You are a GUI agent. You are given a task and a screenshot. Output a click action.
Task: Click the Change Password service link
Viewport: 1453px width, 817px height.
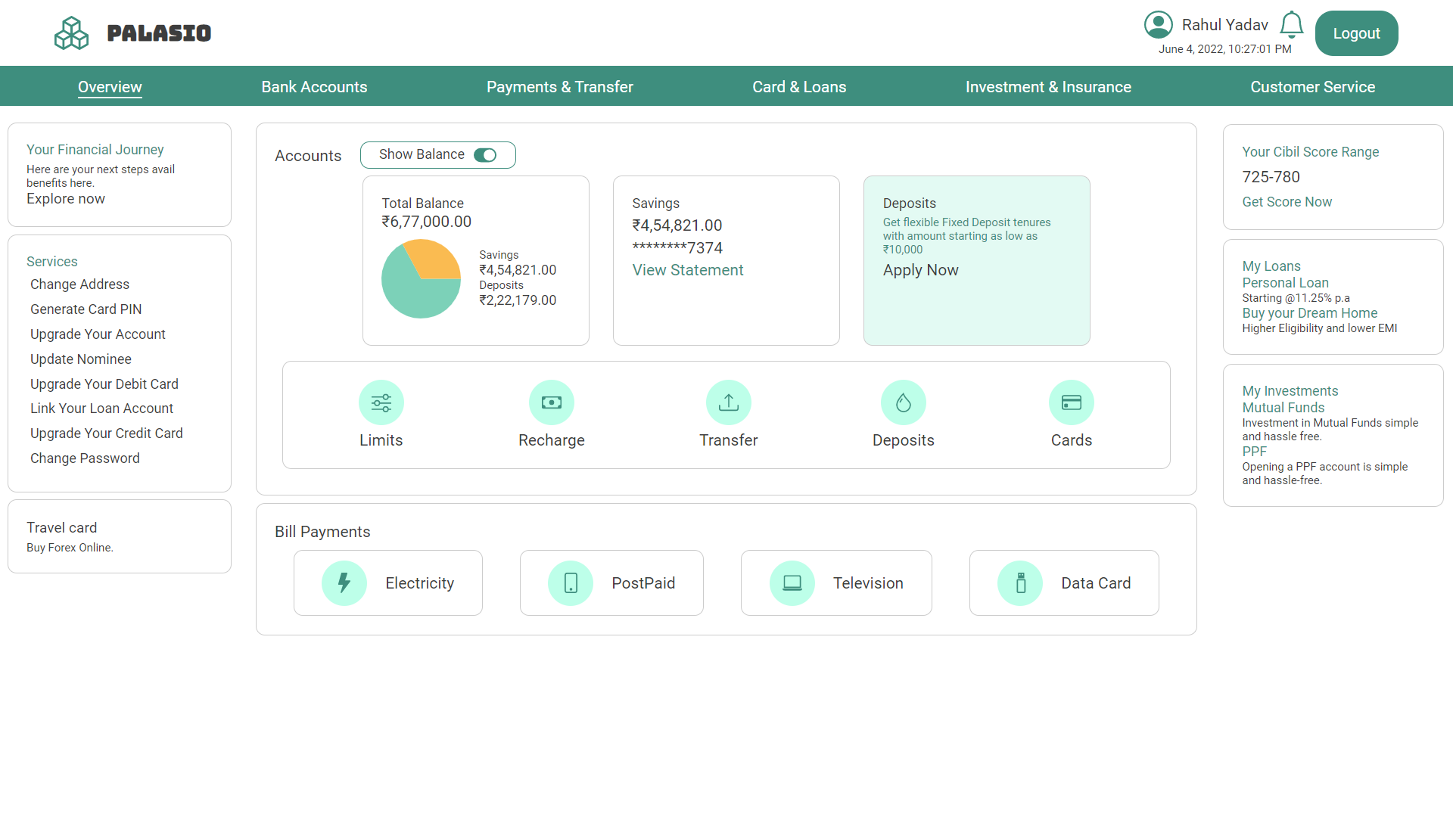click(x=85, y=458)
